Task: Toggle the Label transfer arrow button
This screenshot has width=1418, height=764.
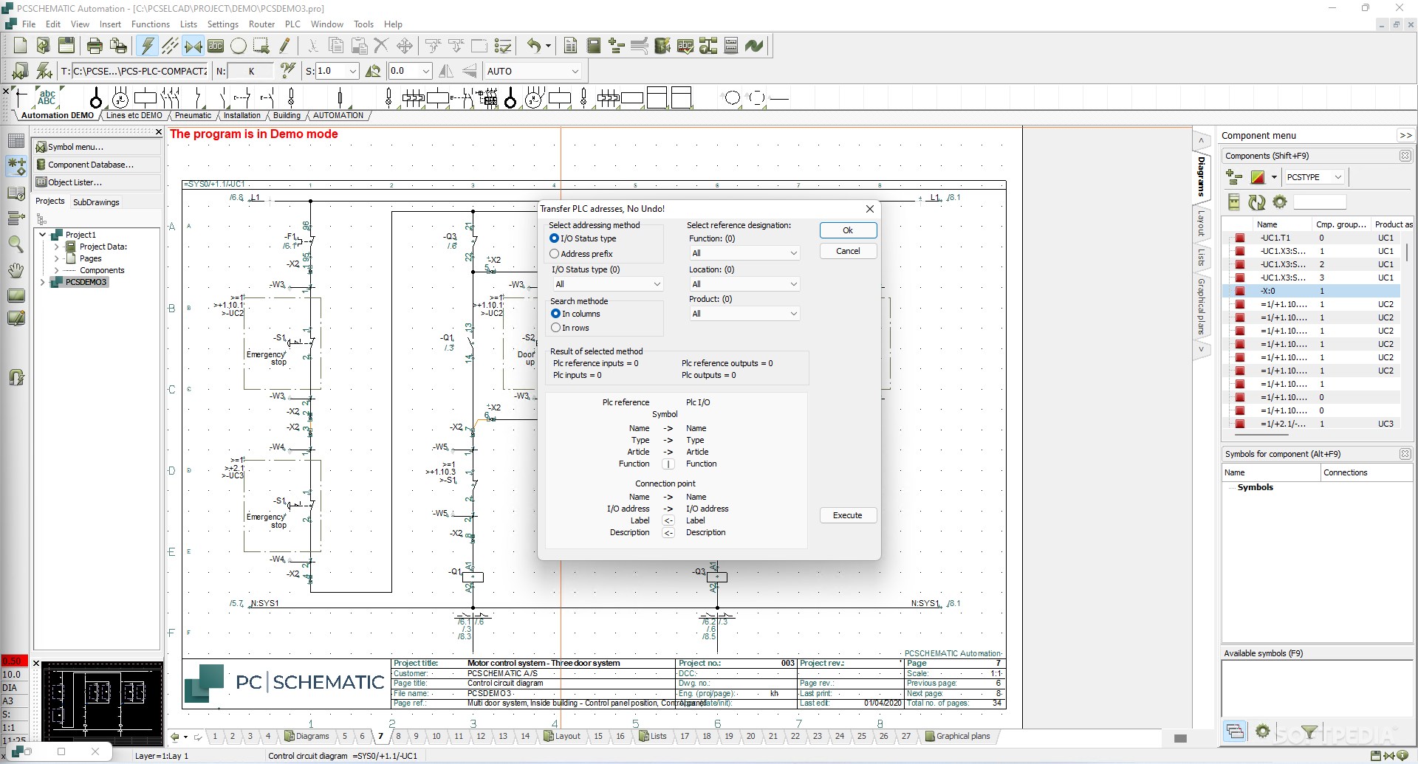Action: [668, 520]
